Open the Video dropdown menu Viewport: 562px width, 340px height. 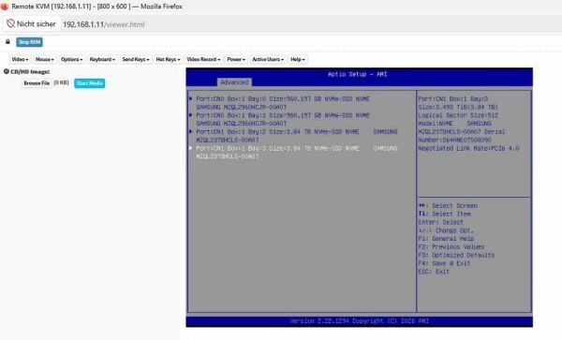(20, 59)
